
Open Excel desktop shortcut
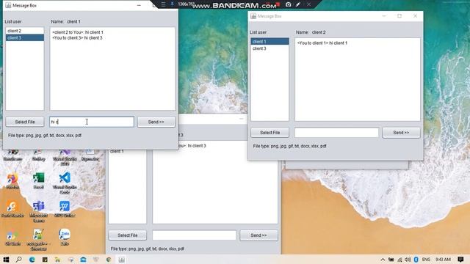click(x=39, y=181)
